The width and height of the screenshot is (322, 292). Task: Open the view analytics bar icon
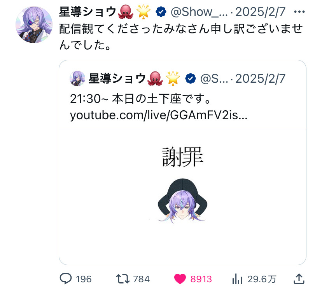tap(237, 279)
